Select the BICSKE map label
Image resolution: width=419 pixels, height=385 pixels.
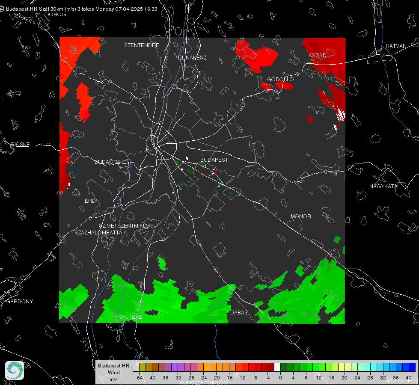tap(20, 144)
